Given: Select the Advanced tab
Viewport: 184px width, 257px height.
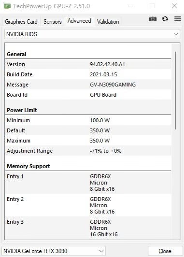Looking at the screenshot, I should click(x=79, y=21).
